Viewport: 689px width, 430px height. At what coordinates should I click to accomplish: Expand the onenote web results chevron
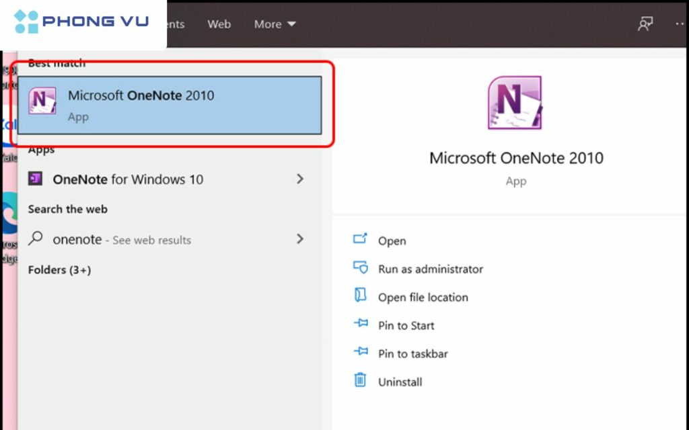tap(301, 239)
